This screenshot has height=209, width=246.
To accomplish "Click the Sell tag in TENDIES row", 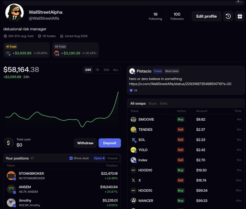I will pyautogui.click(x=181, y=130).
